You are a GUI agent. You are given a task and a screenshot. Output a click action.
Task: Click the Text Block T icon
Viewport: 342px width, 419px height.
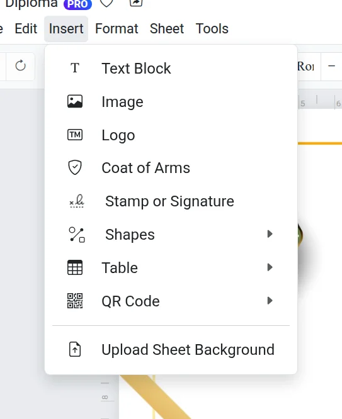75,68
